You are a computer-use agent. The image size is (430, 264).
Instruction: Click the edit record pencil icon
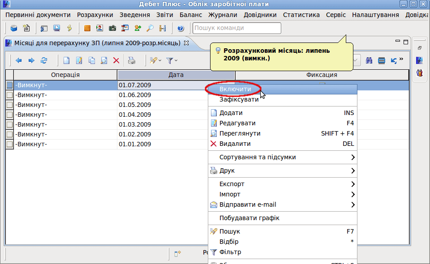(79, 60)
